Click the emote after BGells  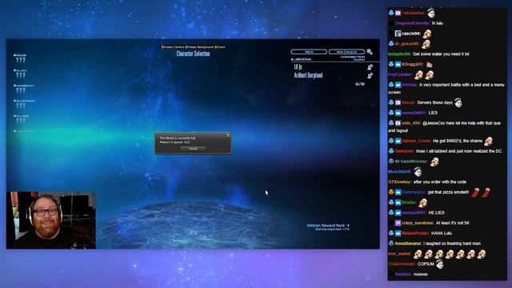[x=423, y=202]
